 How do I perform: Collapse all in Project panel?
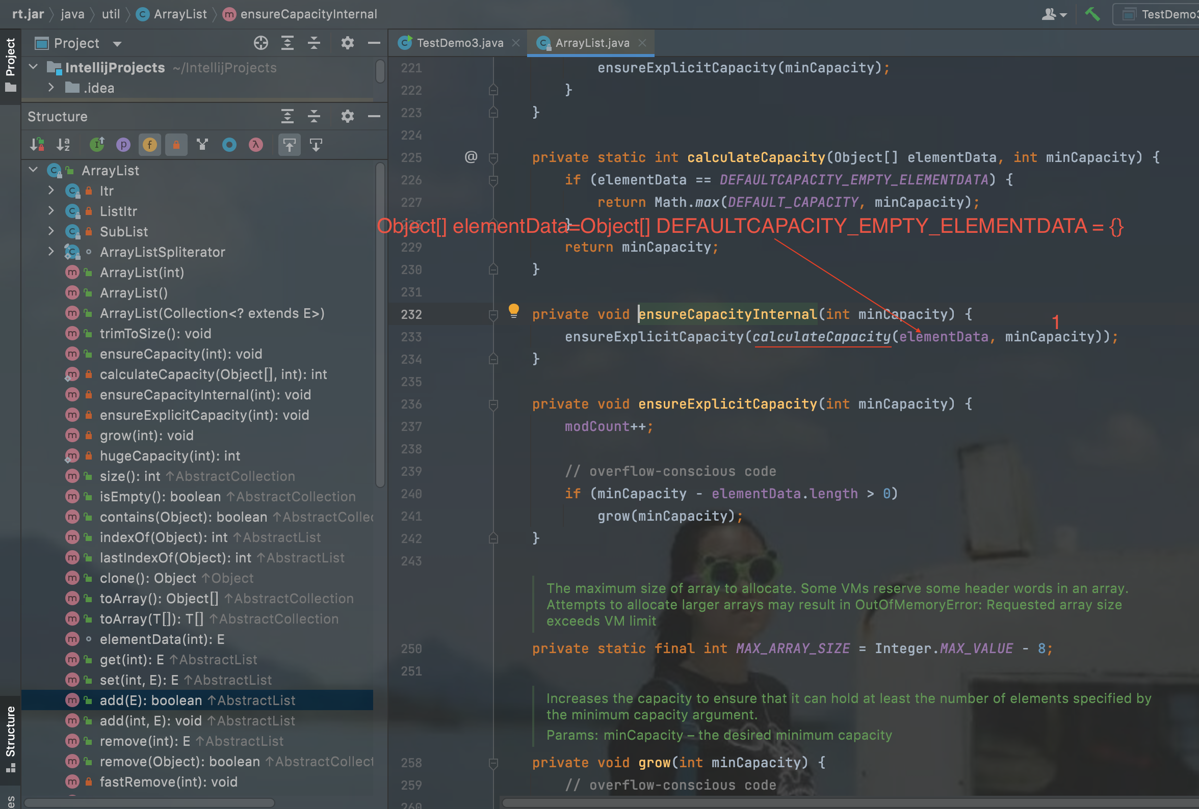(314, 43)
